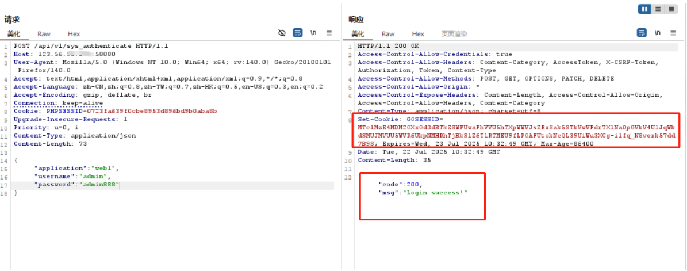
Task: Open the response Hex tab
Action: click(418, 34)
